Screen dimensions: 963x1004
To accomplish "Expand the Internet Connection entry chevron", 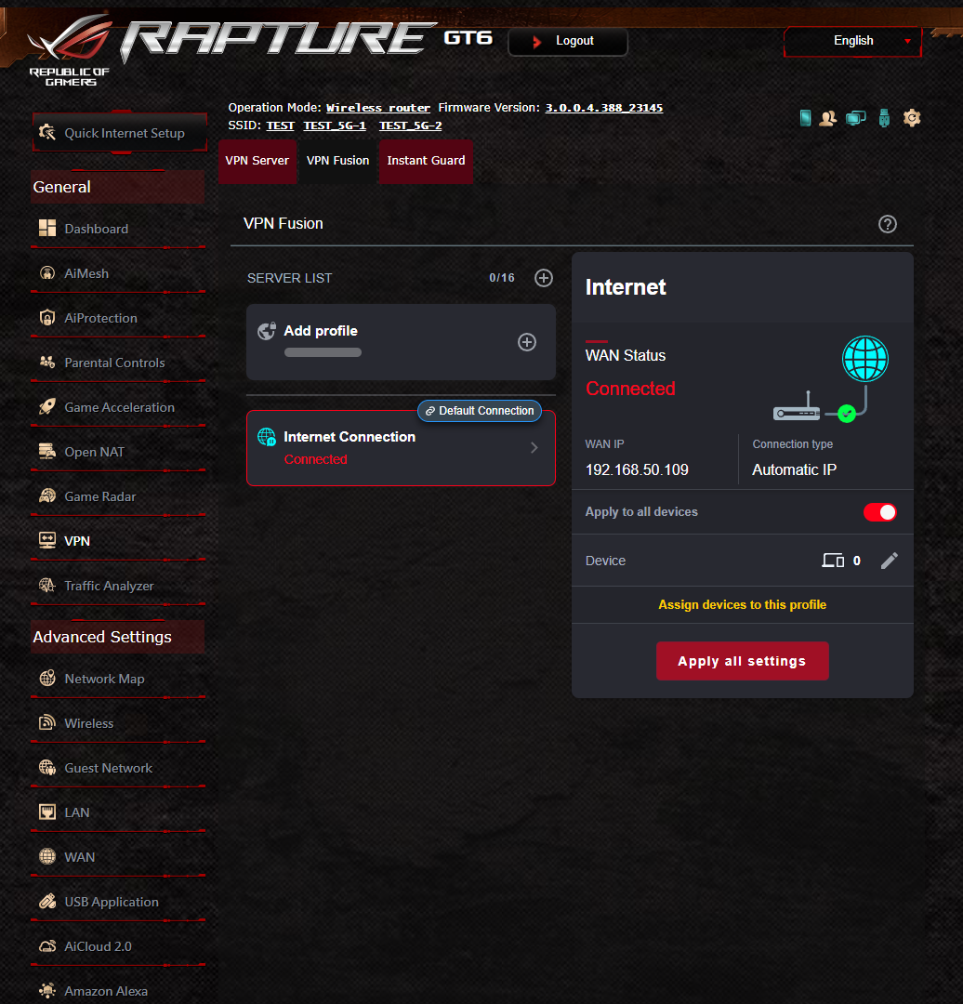I will [x=534, y=447].
